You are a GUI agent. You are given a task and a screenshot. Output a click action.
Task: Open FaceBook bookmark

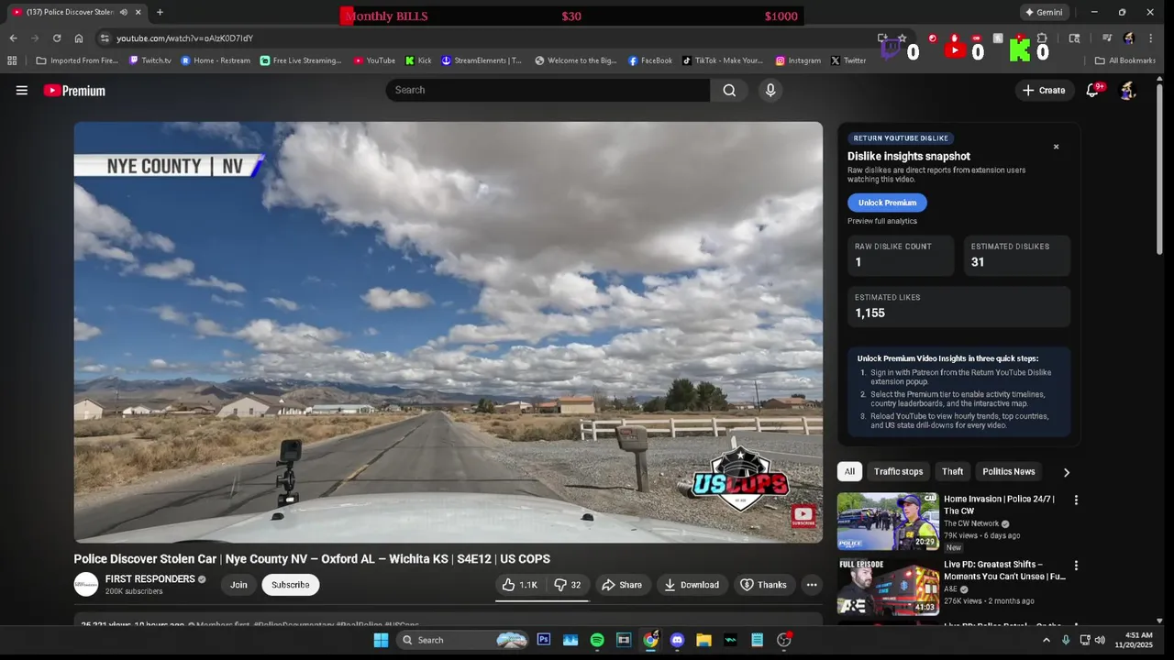click(x=650, y=60)
